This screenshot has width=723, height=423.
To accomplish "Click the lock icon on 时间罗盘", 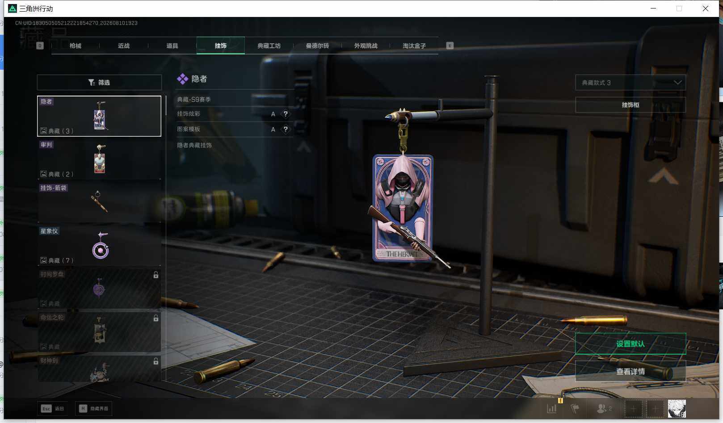I will pos(156,275).
